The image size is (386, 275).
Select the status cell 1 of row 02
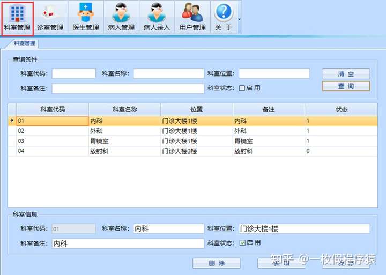coord(341,131)
